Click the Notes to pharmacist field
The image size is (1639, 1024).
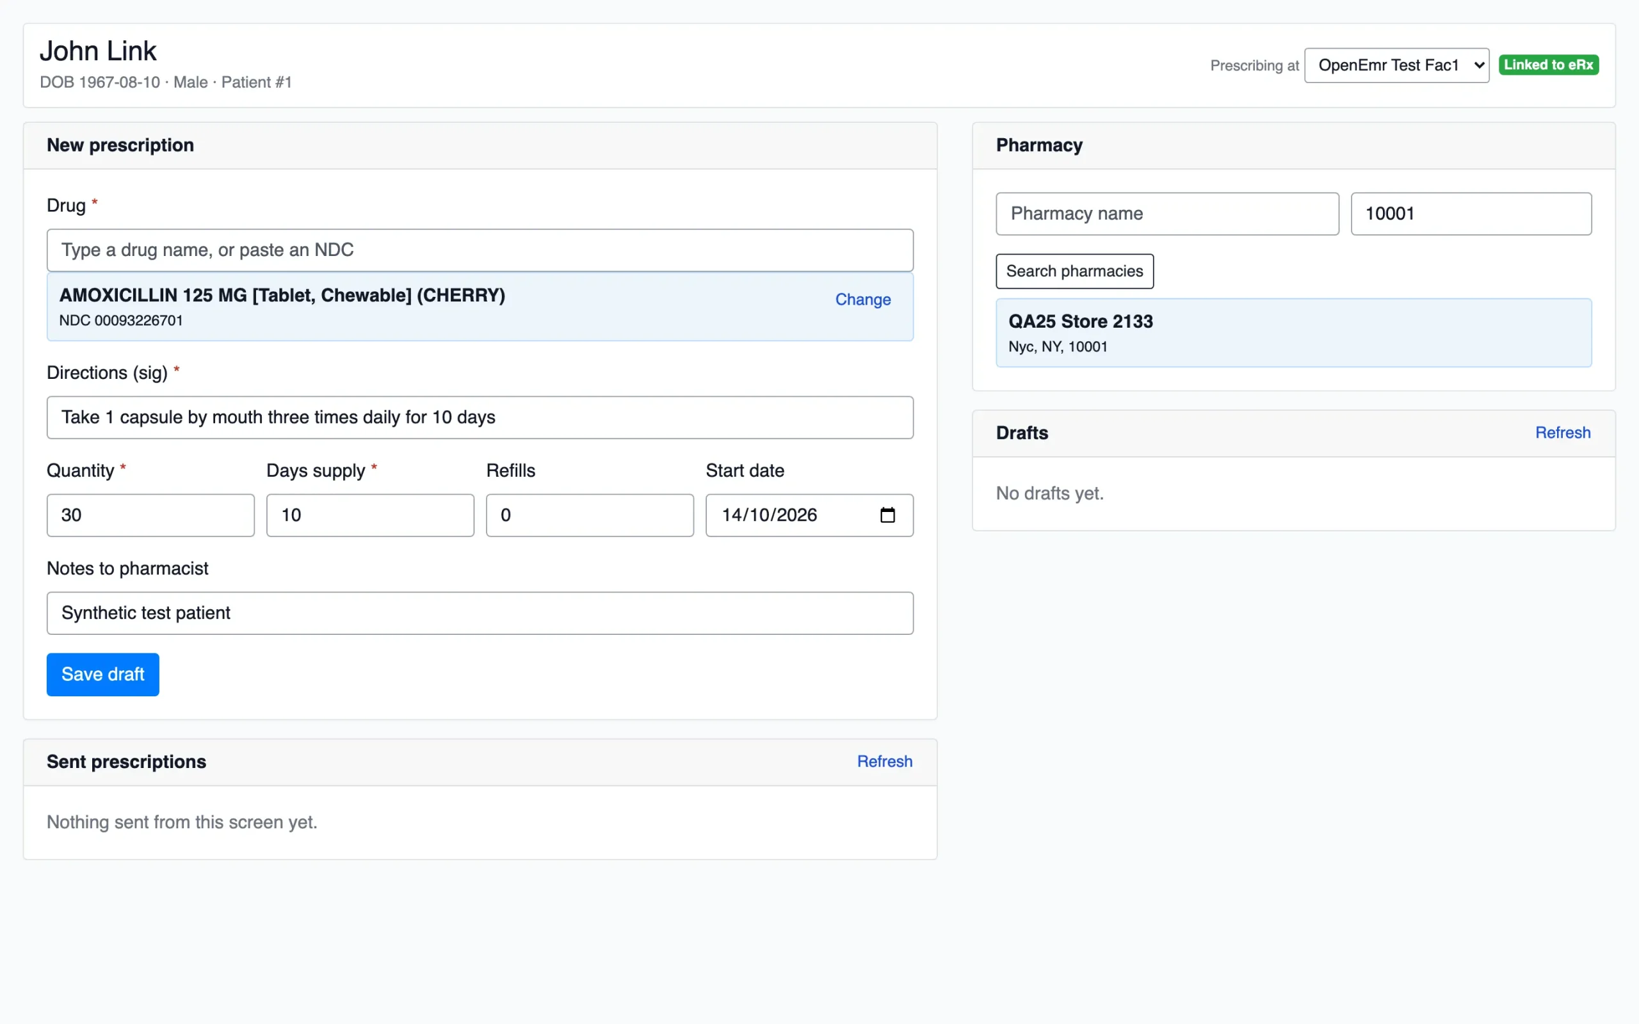[x=480, y=613]
